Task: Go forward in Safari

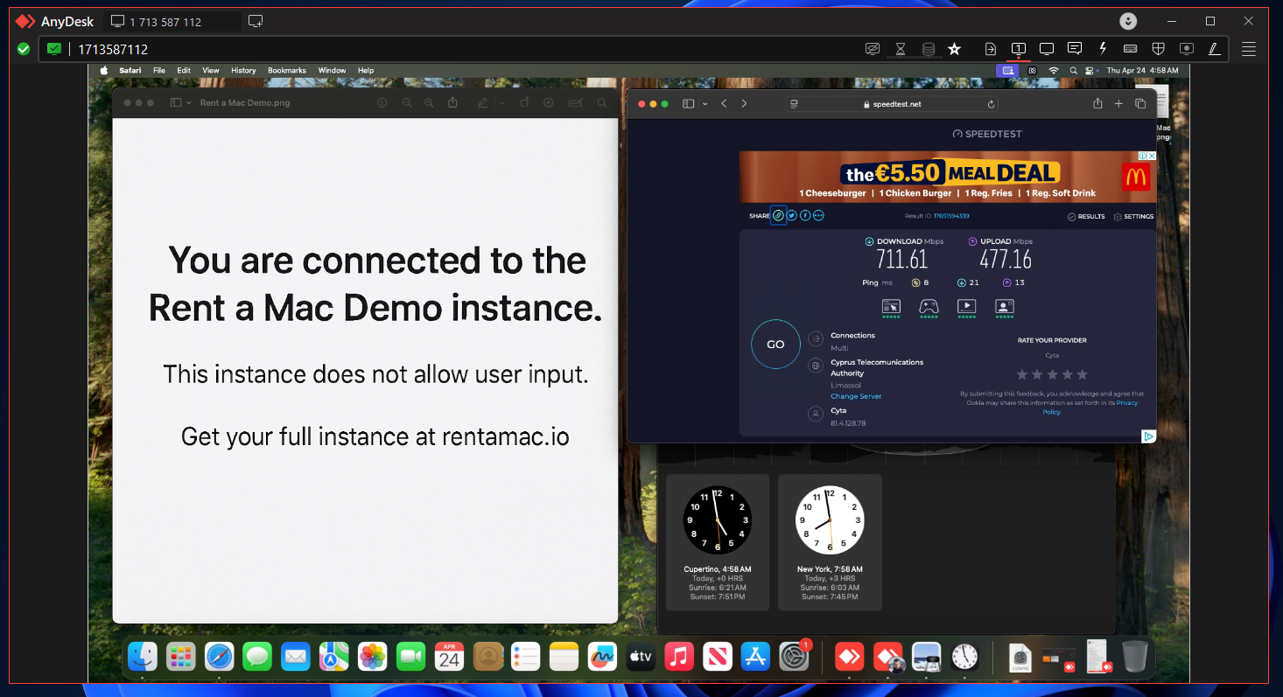Action: [x=744, y=103]
